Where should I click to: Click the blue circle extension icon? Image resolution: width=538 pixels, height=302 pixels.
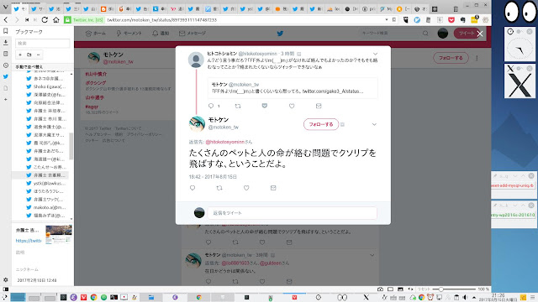417,20
